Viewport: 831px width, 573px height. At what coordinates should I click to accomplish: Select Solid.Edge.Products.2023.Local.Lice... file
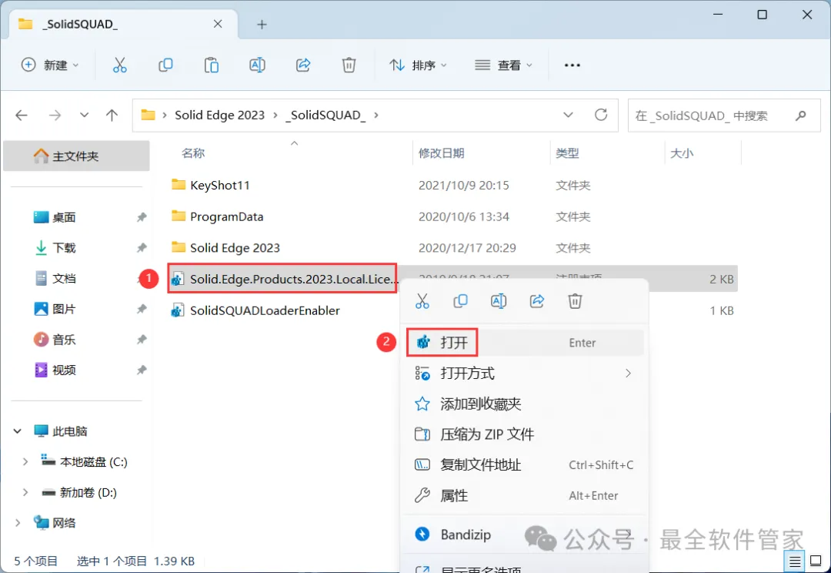282,279
